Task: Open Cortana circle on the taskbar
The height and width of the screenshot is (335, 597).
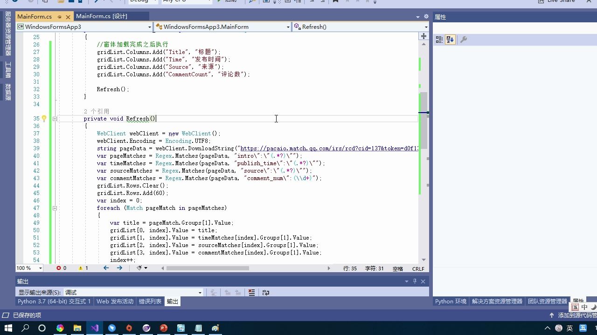Action: click(x=42, y=328)
